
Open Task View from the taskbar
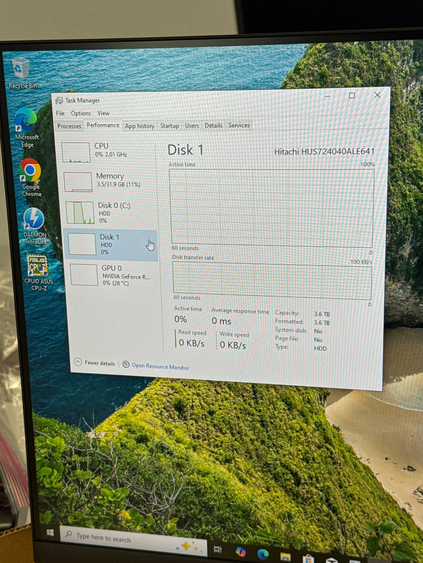[218, 549]
